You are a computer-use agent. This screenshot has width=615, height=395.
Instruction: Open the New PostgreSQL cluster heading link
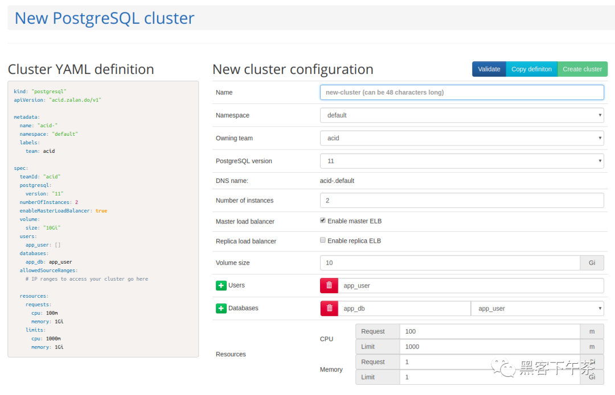click(x=104, y=18)
